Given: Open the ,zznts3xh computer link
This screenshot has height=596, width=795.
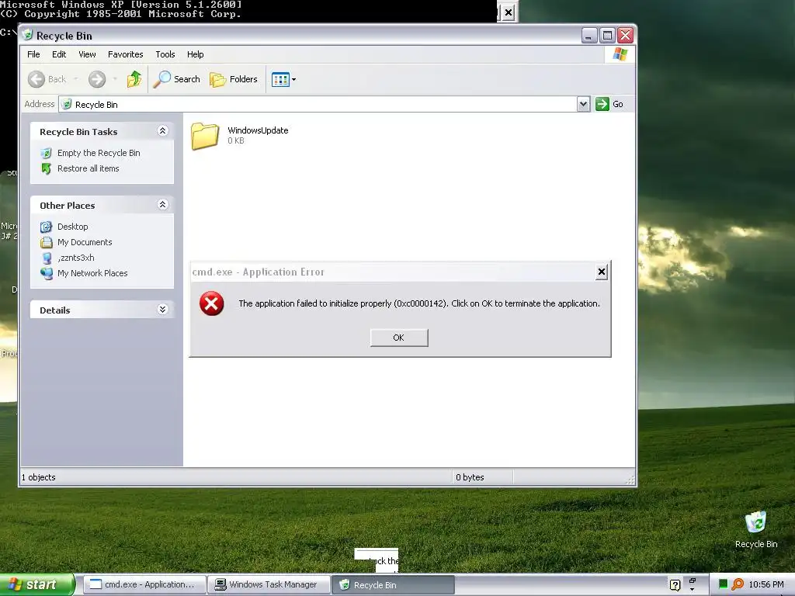Looking at the screenshot, I should (x=76, y=258).
